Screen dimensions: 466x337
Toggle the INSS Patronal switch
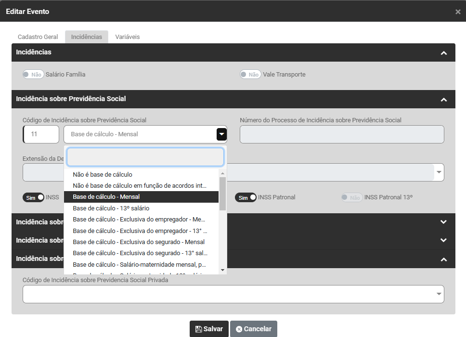tap(246, 197)
